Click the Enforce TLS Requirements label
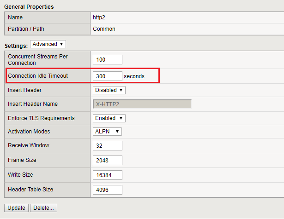Screen dimensions: 284x219 click(x=41, y=118)
